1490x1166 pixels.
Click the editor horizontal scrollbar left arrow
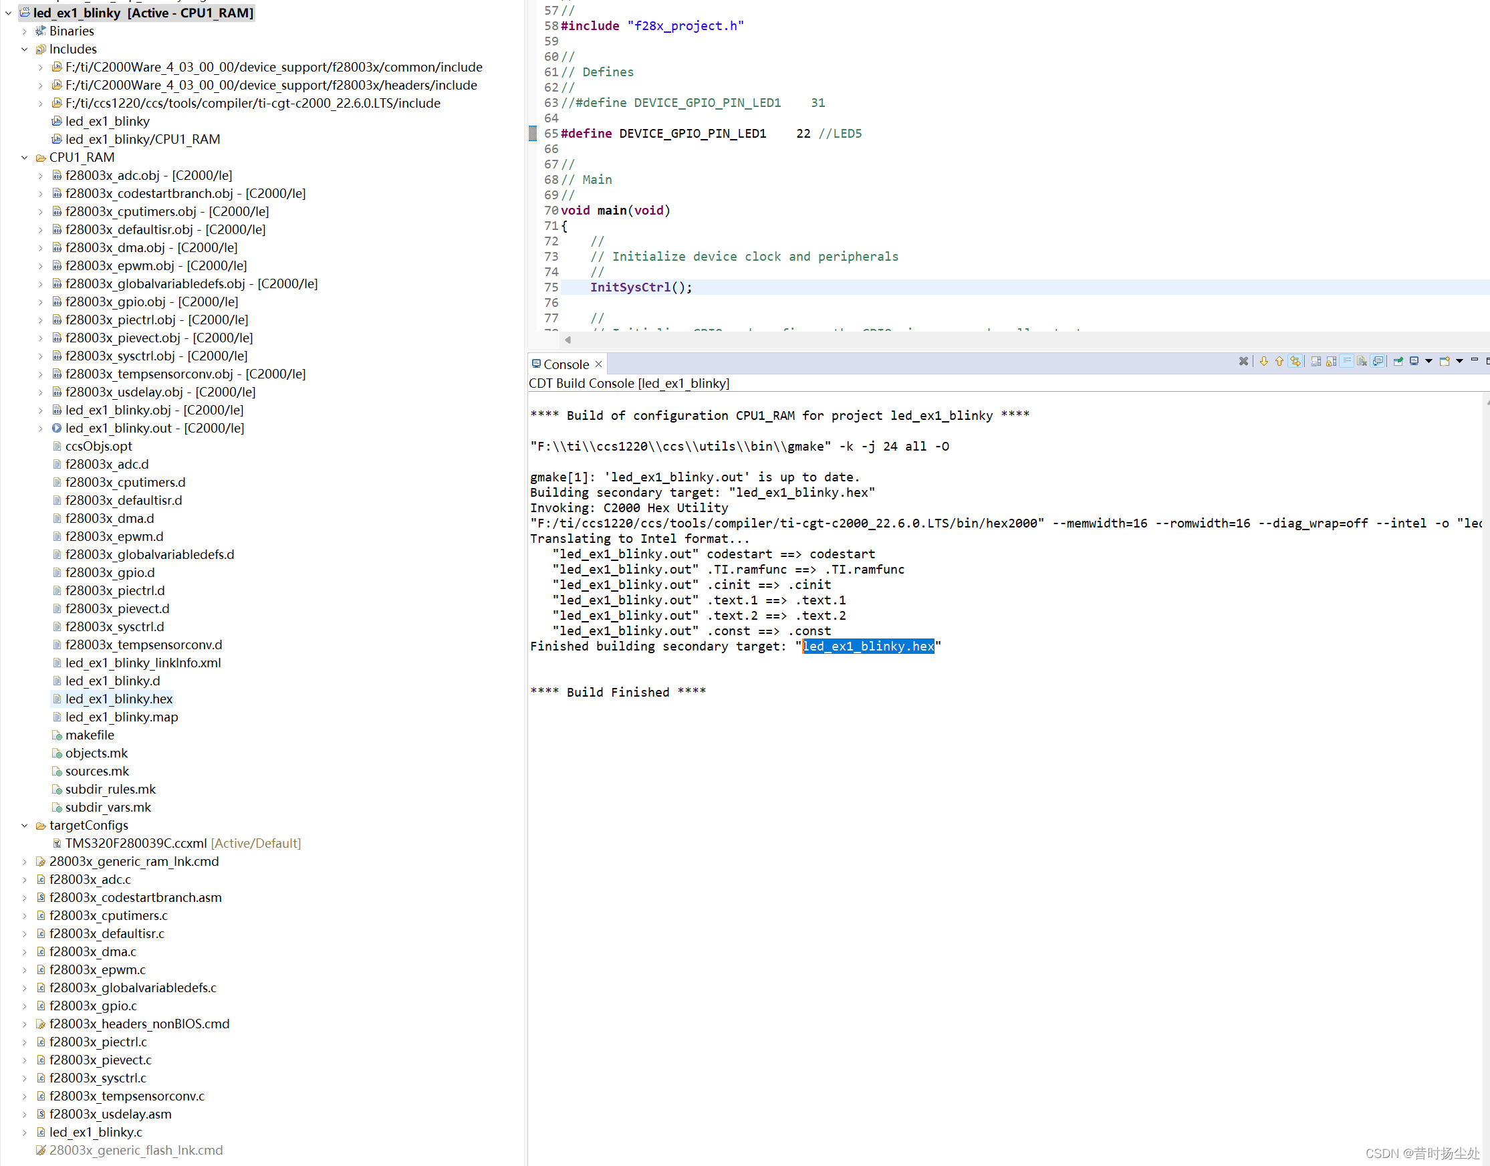(x=568, y=339)
